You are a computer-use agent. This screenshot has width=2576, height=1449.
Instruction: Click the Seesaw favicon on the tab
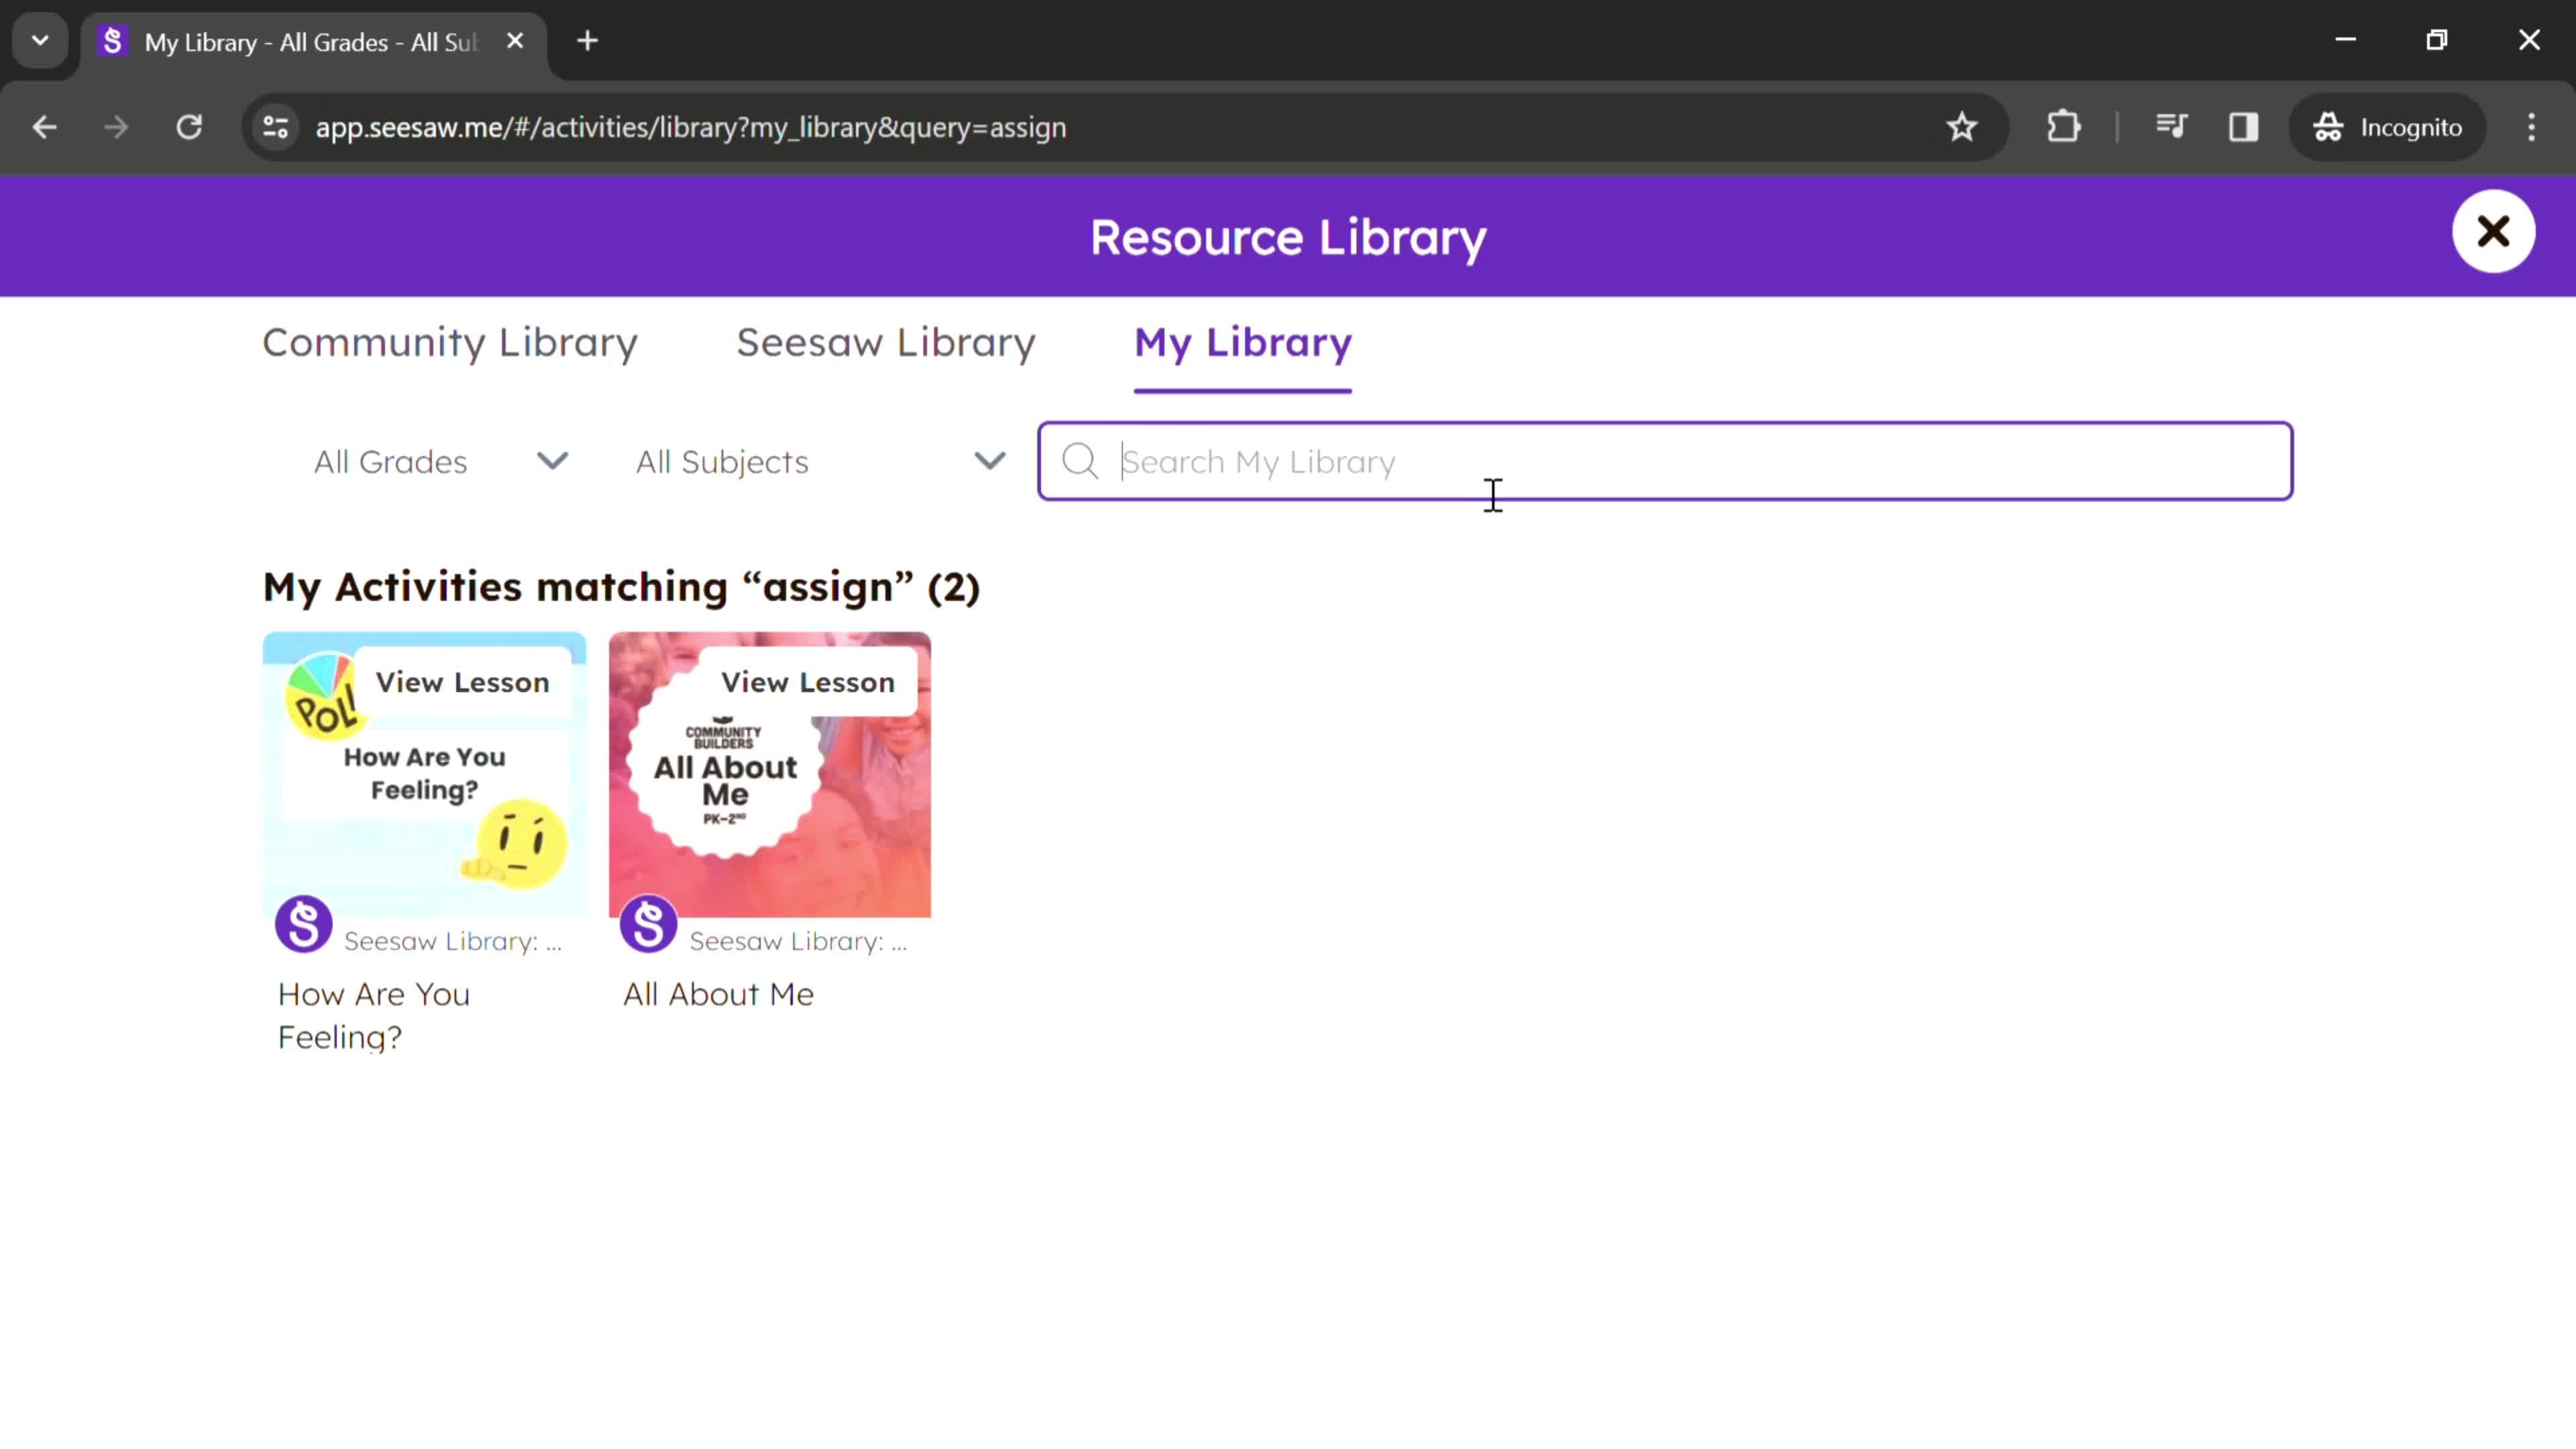(x=113, y=41)
